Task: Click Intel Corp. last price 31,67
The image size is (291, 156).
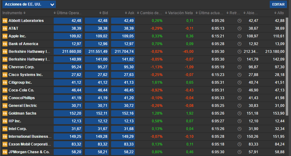Action: (x=68, y=129)
